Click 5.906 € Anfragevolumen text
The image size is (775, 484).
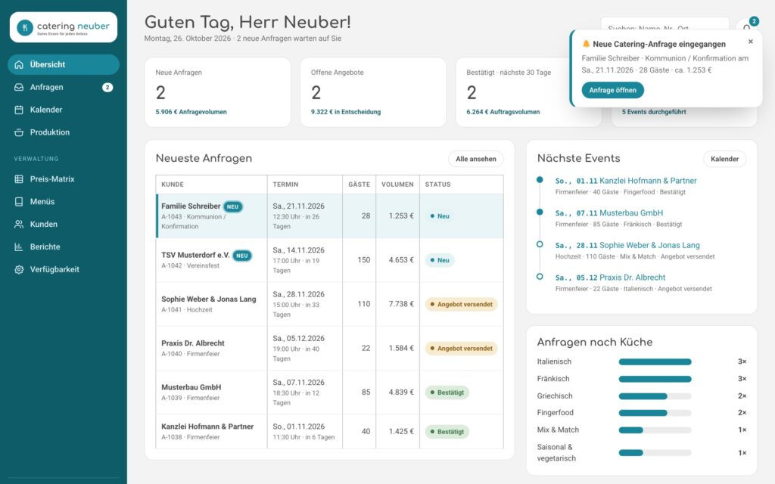(191, 112)
